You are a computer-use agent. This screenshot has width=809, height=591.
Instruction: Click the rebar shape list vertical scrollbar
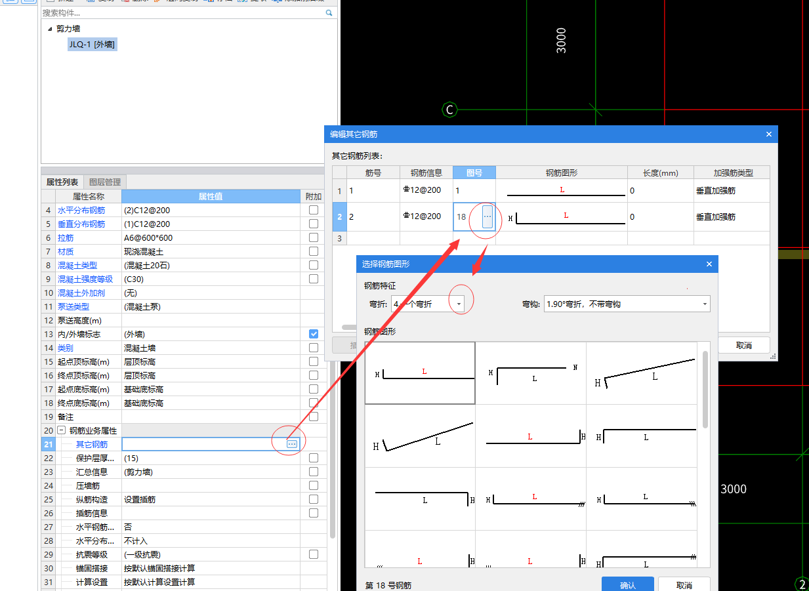pyautogui.click(x=705, y=389)
